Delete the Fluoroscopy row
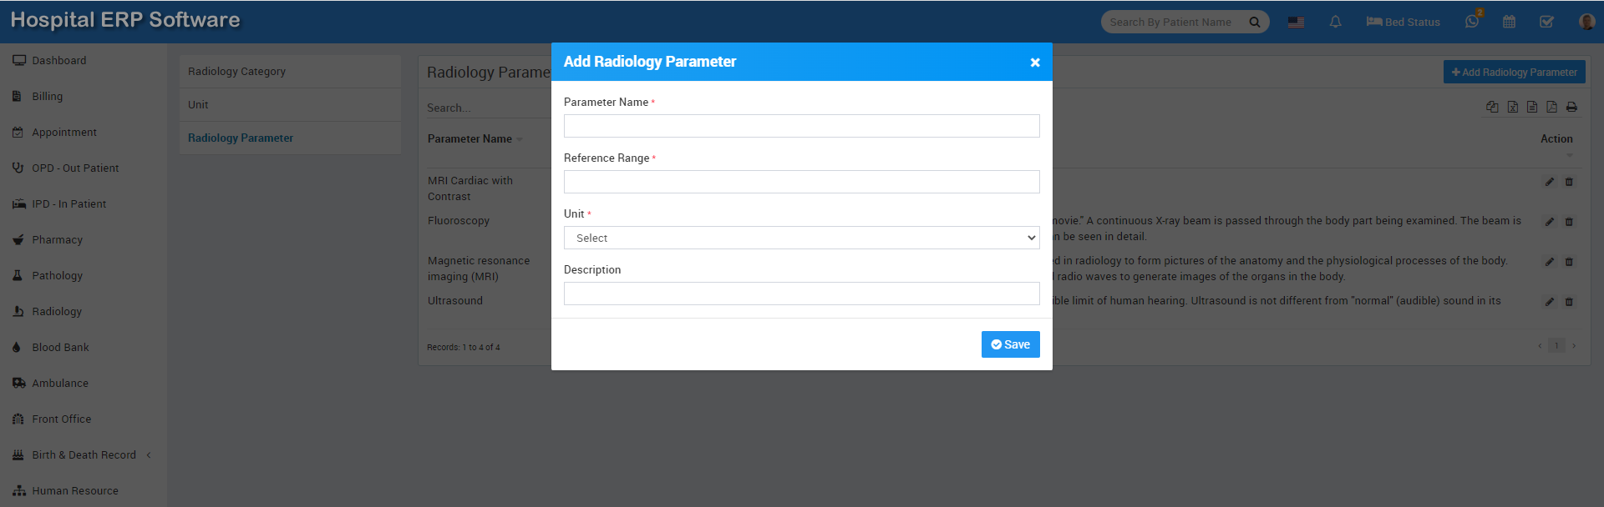This screenshot has height=507, width=1604. pyautogui.click(x=1569, y=222)
